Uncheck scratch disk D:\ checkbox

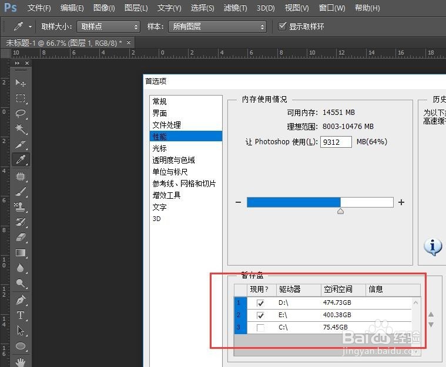coord(260,303)
